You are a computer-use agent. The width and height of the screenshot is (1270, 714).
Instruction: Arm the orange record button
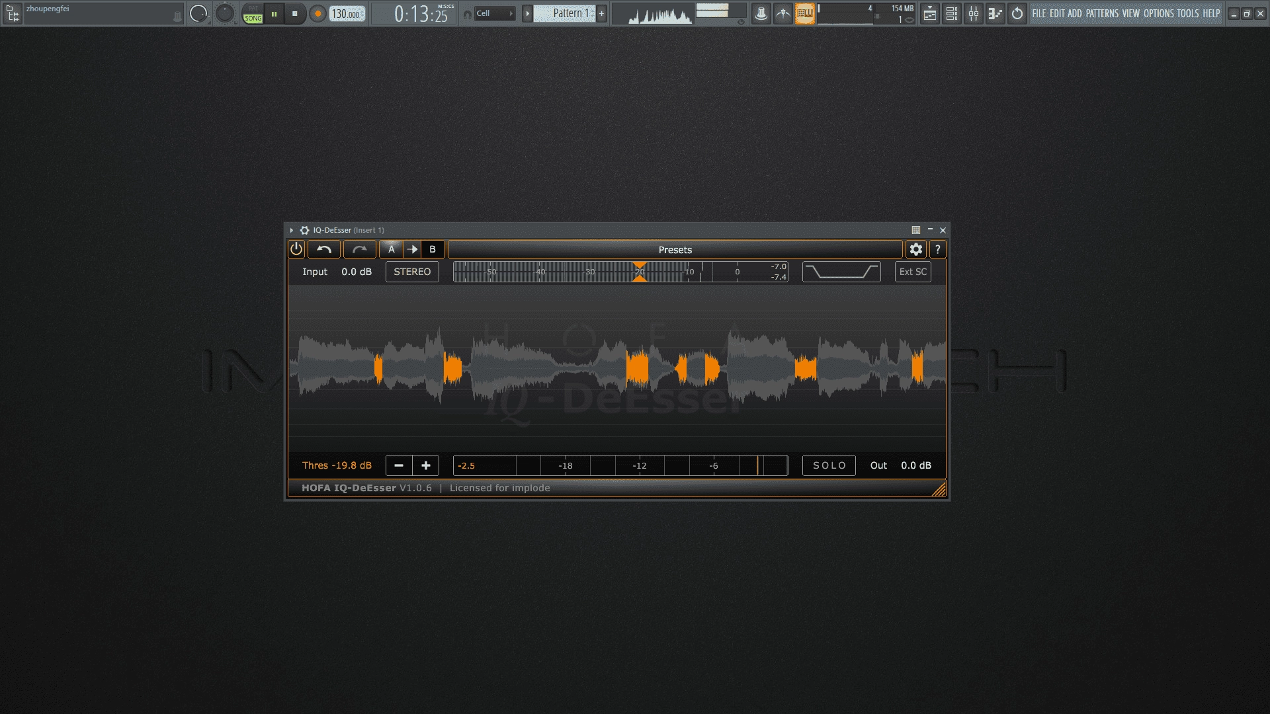[x=317, y=13]
